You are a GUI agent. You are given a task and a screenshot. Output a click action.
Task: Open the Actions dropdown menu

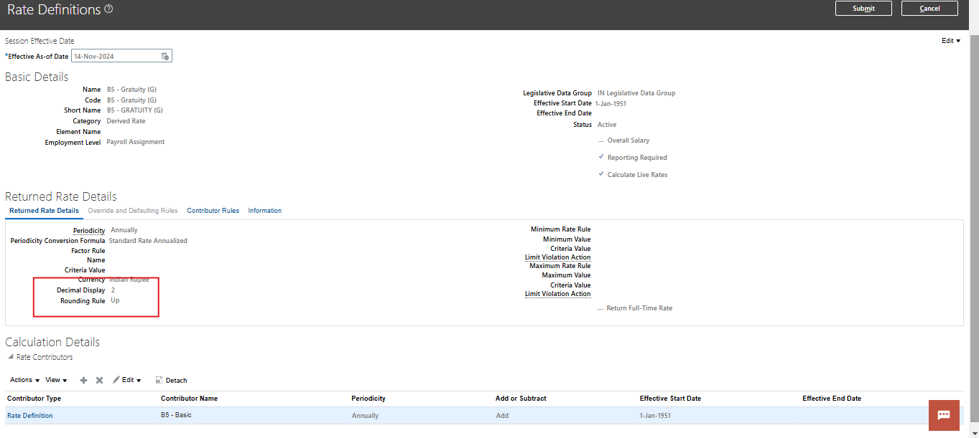point(22,380)
